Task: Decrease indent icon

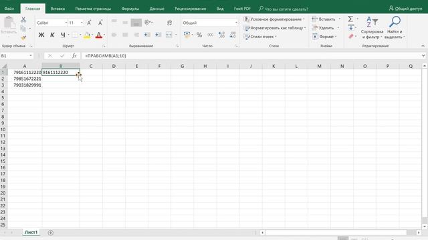Action: [147, 35]
